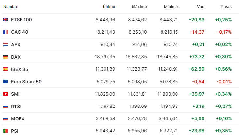Sort table by Nombre column header
The image size is (239, 135).
(11, 7)
